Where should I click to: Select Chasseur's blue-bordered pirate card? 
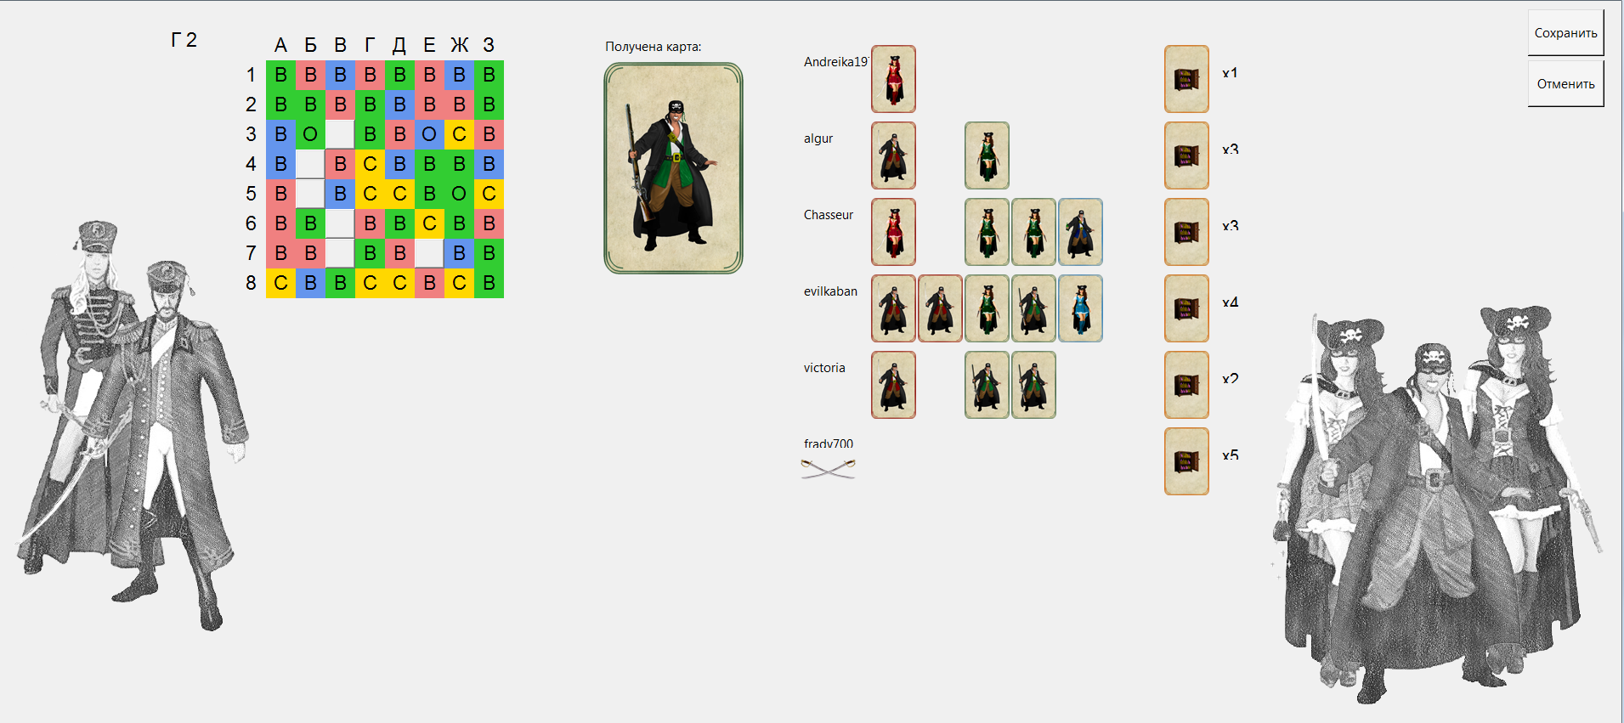pos(1080,232)
